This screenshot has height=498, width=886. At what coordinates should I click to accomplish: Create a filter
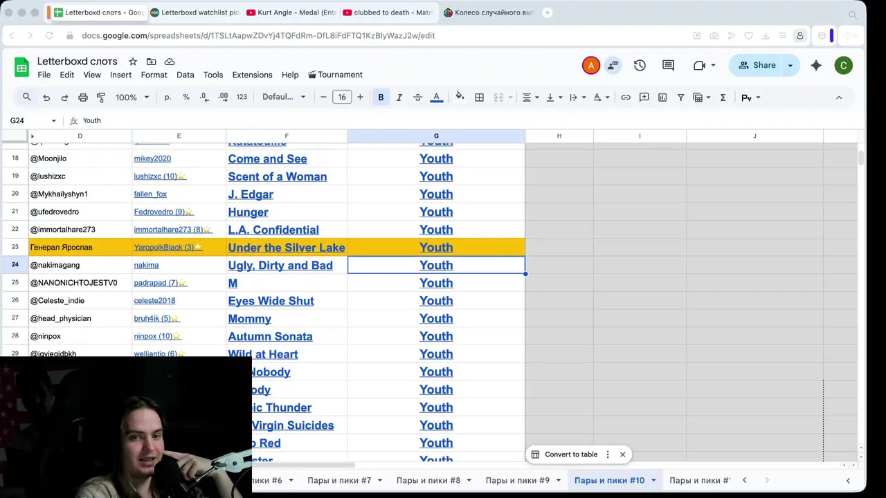coord(680,98)
